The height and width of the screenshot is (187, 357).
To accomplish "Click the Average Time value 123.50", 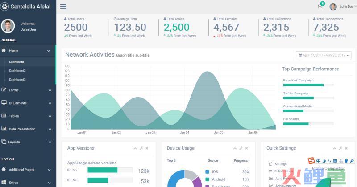I will pyautogui.click(x=130, y=27).
